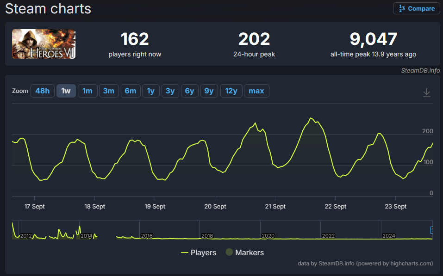This screenshot has width=443, height=276.
Task: Show the max time range
Action: click(x=256, y=91)
